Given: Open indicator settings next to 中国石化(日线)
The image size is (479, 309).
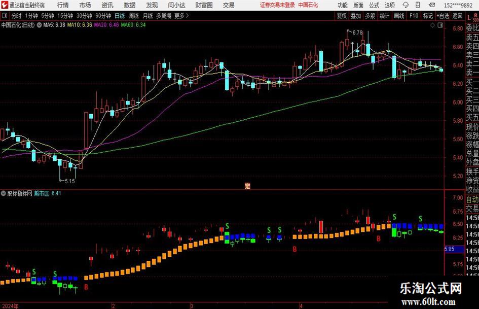Looking at the screenshot, I should tap(39, 25).
